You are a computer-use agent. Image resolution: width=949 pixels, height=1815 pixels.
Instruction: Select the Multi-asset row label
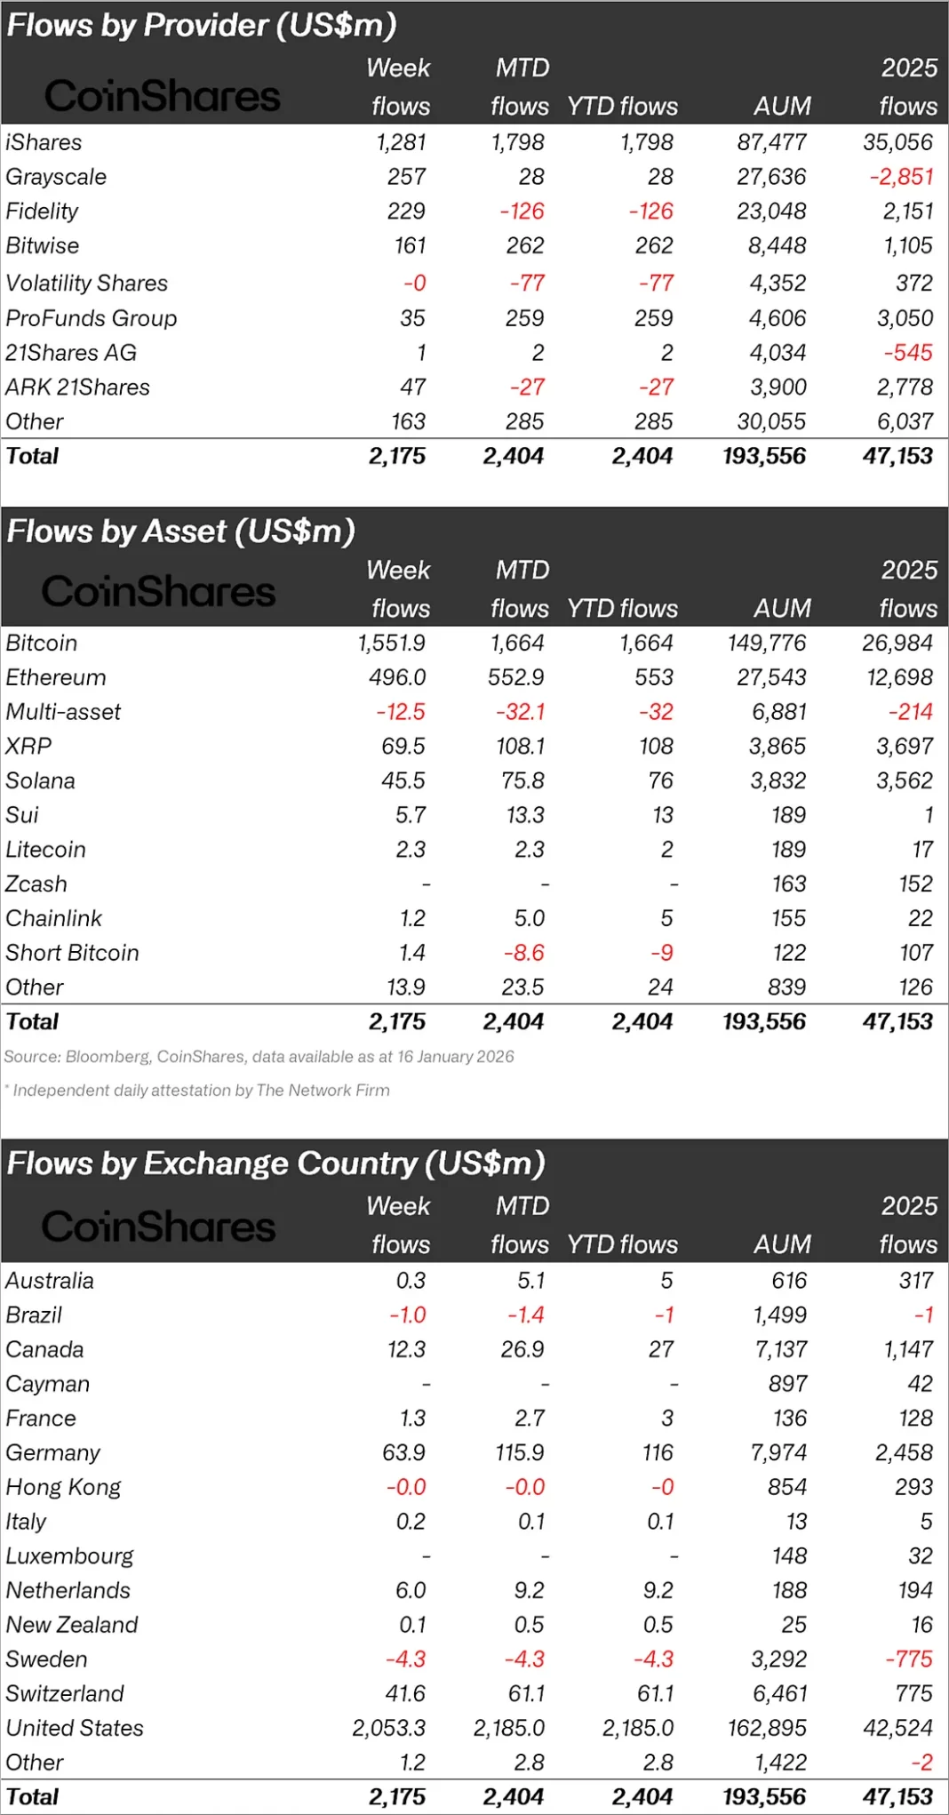(63, 712)
